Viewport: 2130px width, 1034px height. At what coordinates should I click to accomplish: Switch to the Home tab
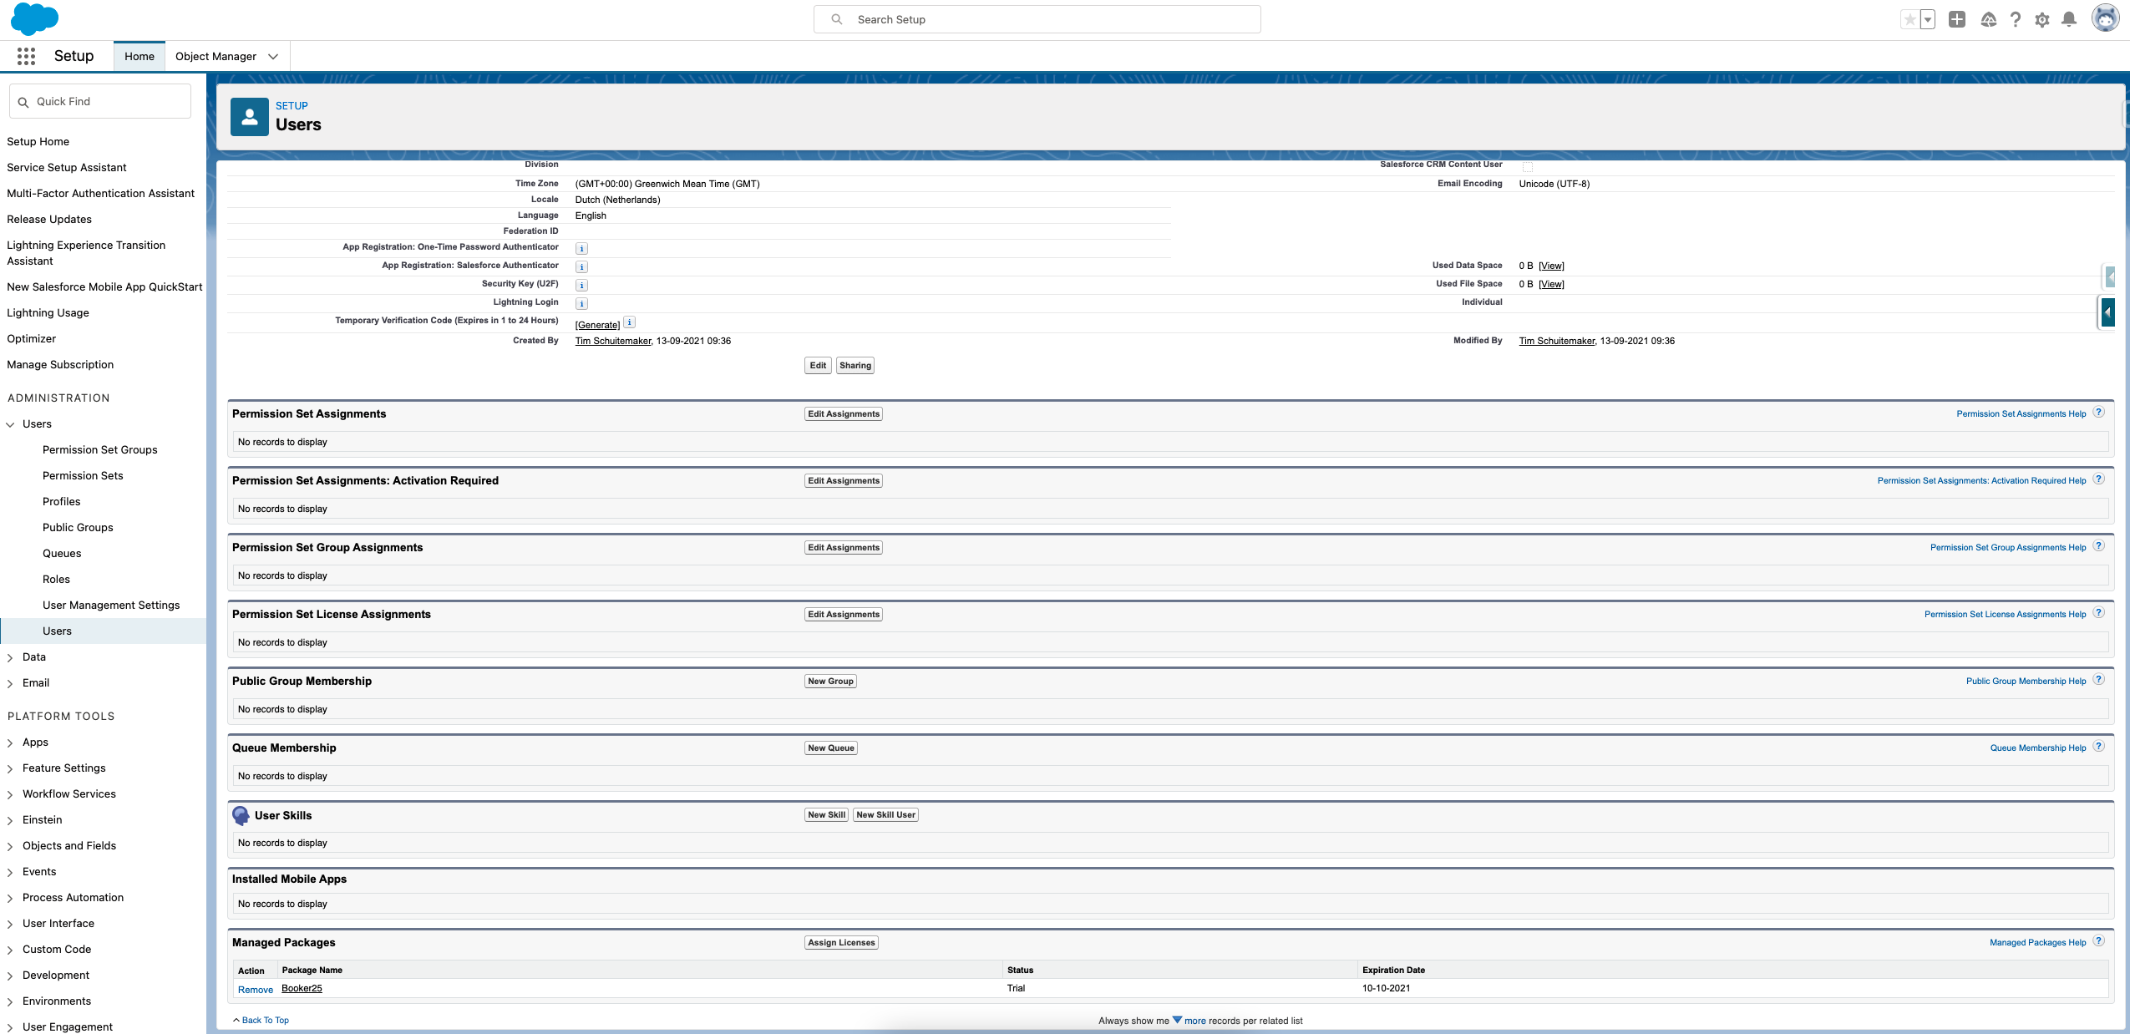(x=139, y=56)
